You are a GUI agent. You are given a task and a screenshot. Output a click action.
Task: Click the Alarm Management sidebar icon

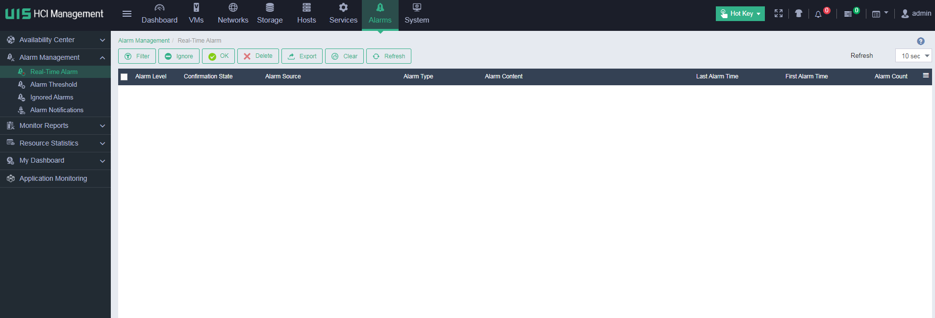pyautogui.click(x=11, y=57)
